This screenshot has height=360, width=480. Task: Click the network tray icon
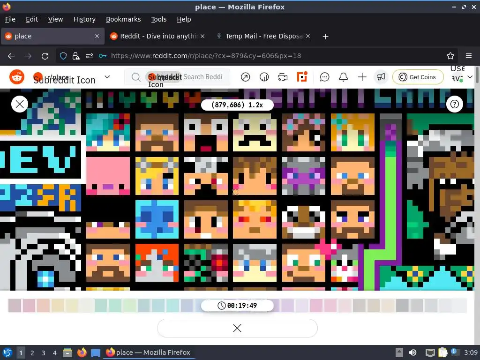pos(430,352)
